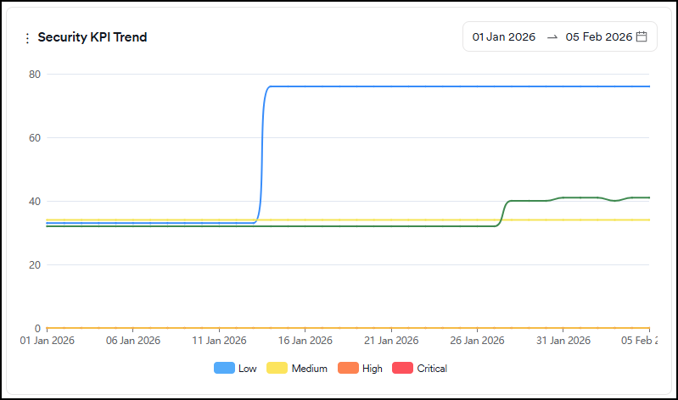Screen dimensions: 678x400
Task: Click the '26 Jan 2026' x-axis label
Action: point(477,341)
